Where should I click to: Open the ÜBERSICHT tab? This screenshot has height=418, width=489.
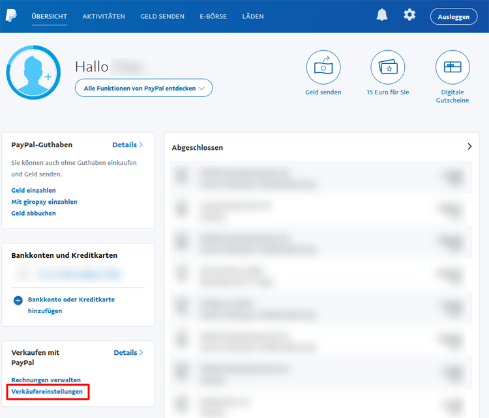(x=50, y=16)
